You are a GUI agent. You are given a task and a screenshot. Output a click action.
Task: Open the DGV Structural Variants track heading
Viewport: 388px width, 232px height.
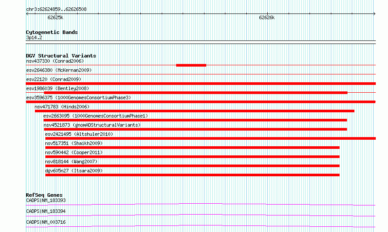[x=61, y=56]
